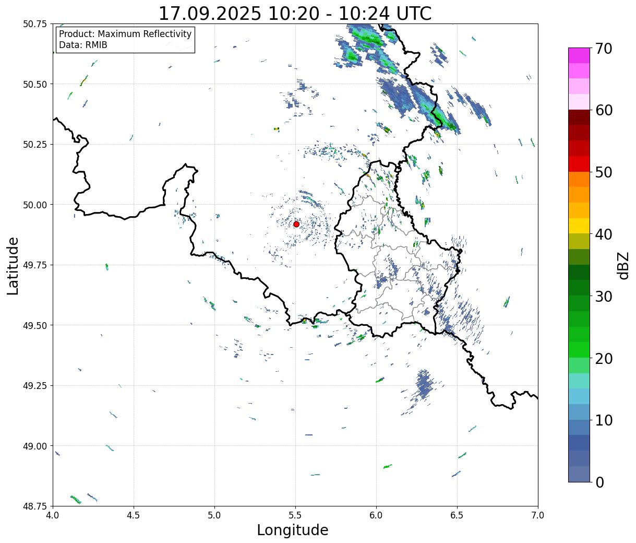Image resolution: width=636 pixels, height=543 pixels.
Task: Click the "Data: RMIB" label
Action: coord(83,45)
